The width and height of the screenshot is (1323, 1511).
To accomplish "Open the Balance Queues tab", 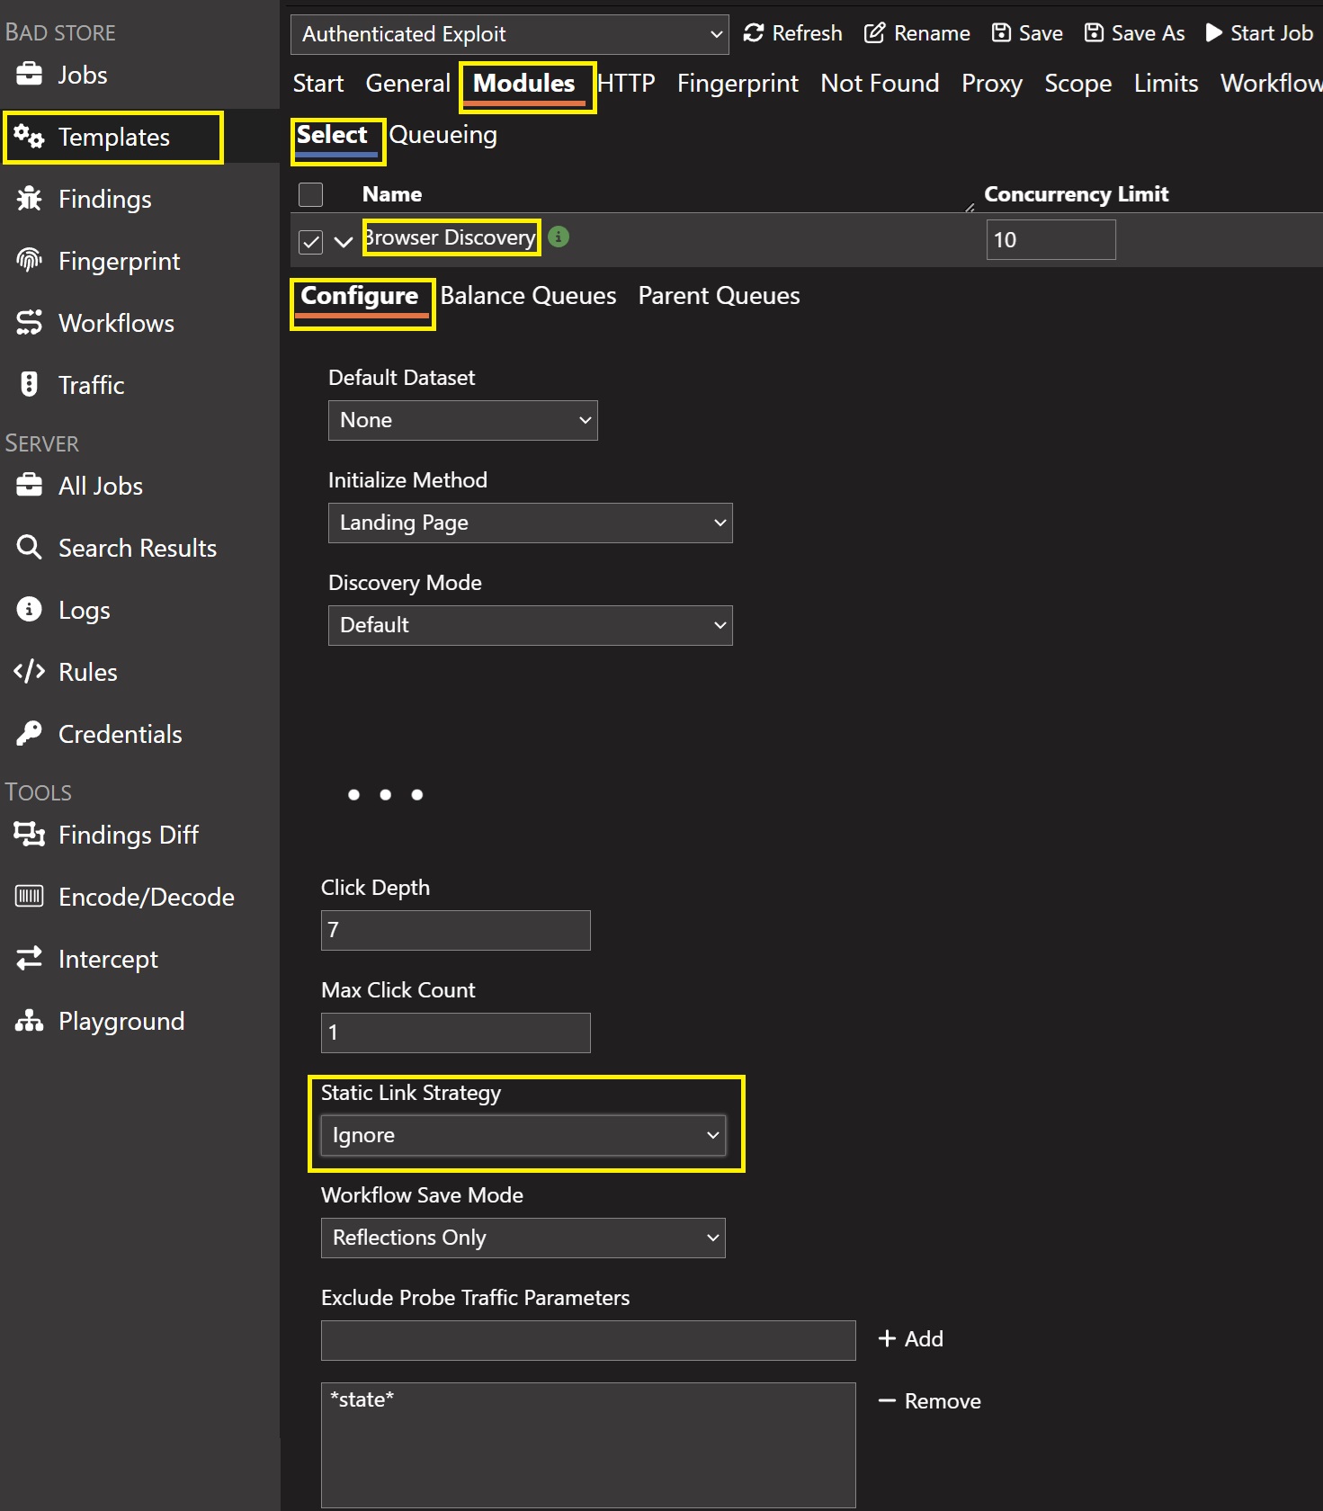I will (528, 296).
